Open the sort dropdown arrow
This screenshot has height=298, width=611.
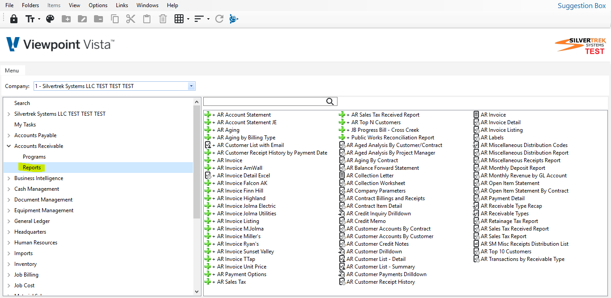(209, 19)
